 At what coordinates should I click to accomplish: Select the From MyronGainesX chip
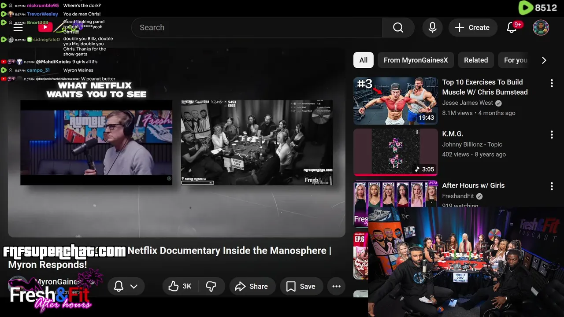[416, 60]
